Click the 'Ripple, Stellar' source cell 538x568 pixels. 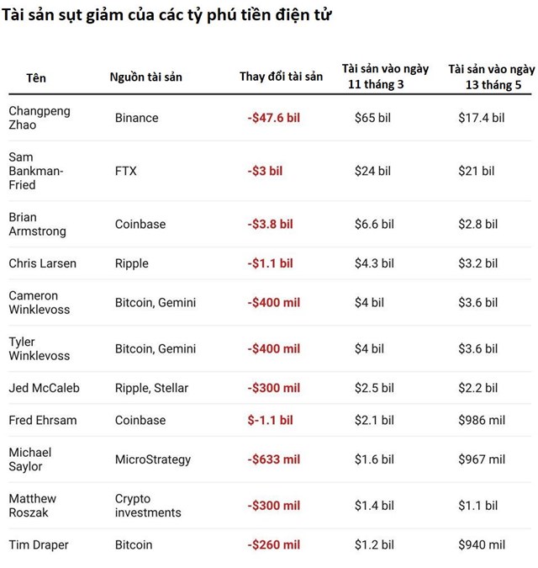tap(151, 388)
